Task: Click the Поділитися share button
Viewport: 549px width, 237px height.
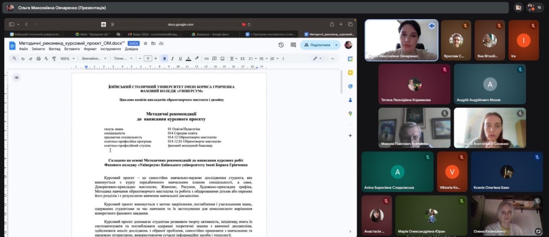Action: (317, 45)
